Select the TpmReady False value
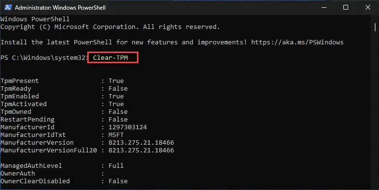 [118, 88]
